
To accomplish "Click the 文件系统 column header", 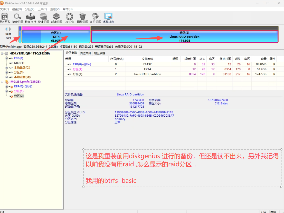I will click(147, 59).
